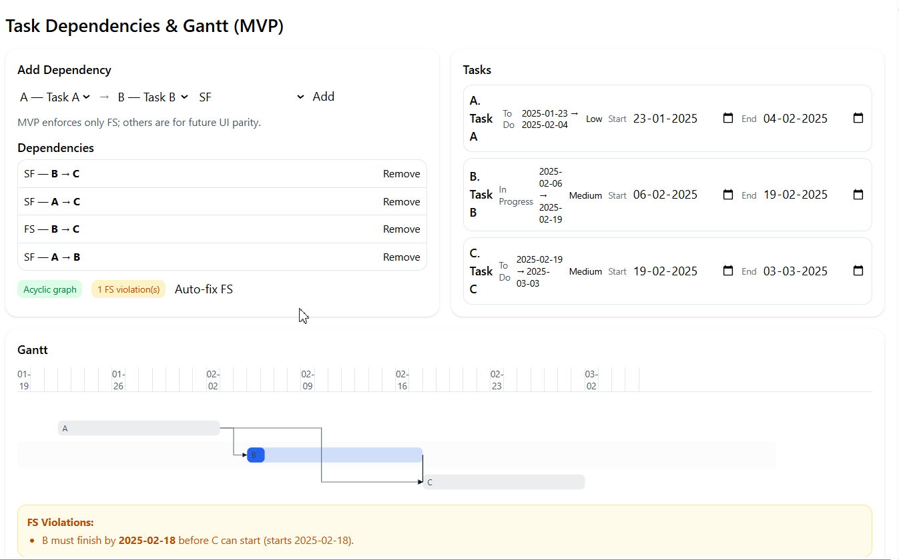Image resolution: width=899 pixels, height=560 pixels.
Task: Click the Tasks panel heading
Action: [x=477, y=70]
